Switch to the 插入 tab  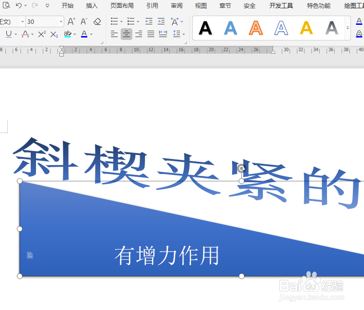point(91,5)
